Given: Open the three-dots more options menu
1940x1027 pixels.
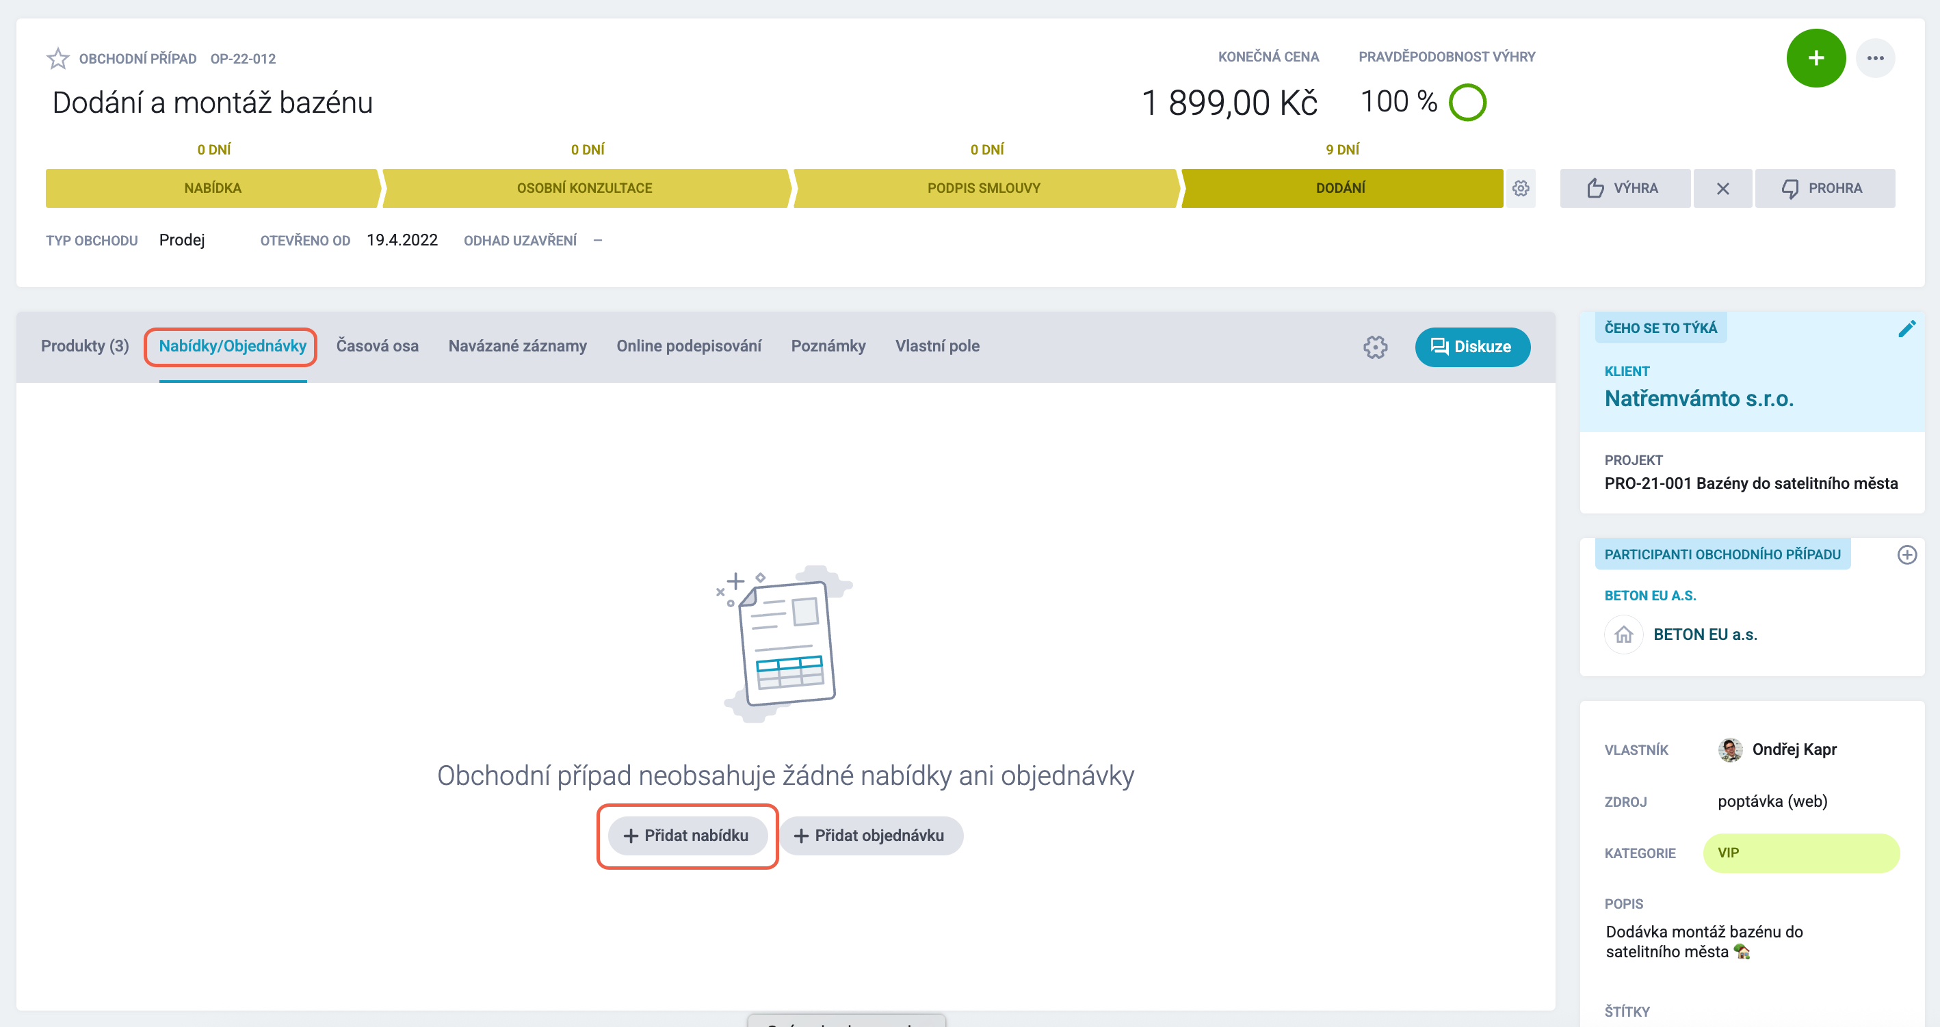Looking at the screenshot, I should 1874,58.
